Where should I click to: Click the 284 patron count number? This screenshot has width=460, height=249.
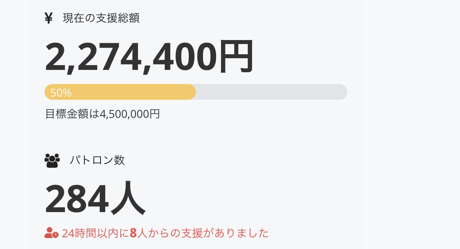(x=77, y=200)
